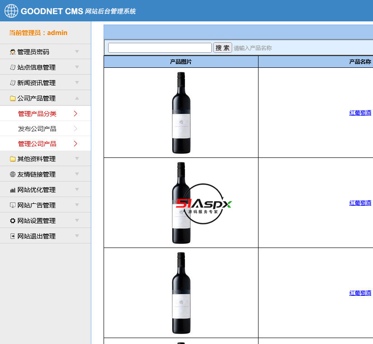Click inside the product search input box
373x344 pixels.
coord(159,47)
